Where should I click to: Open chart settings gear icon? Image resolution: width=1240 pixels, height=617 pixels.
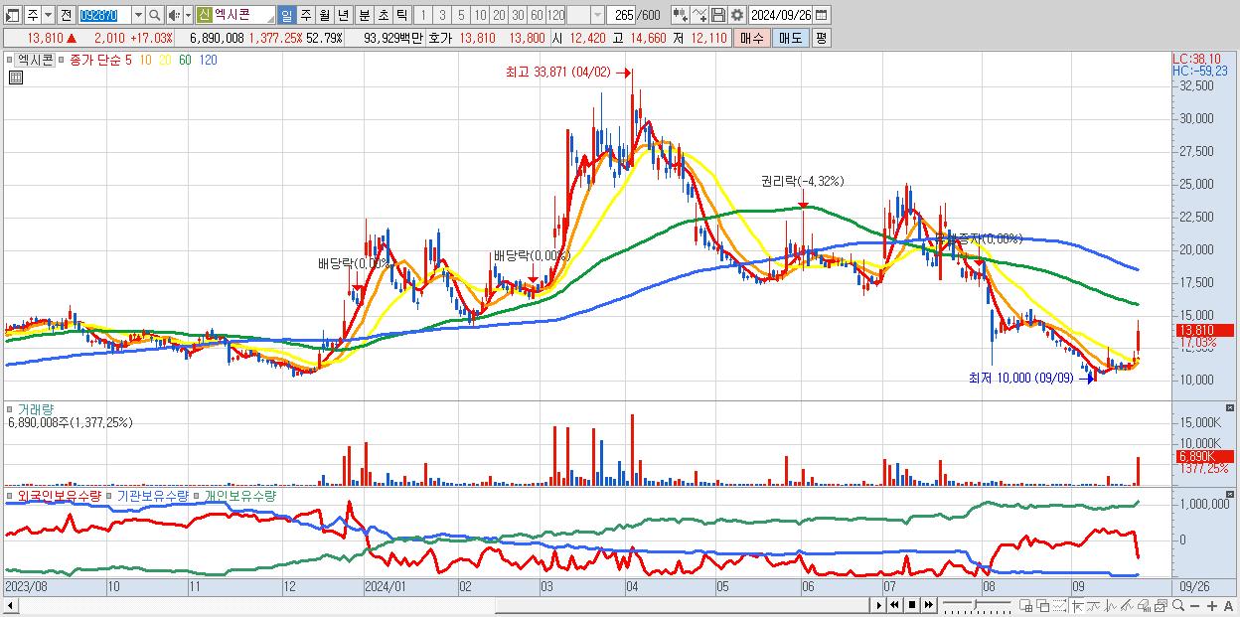pos(736,15)
